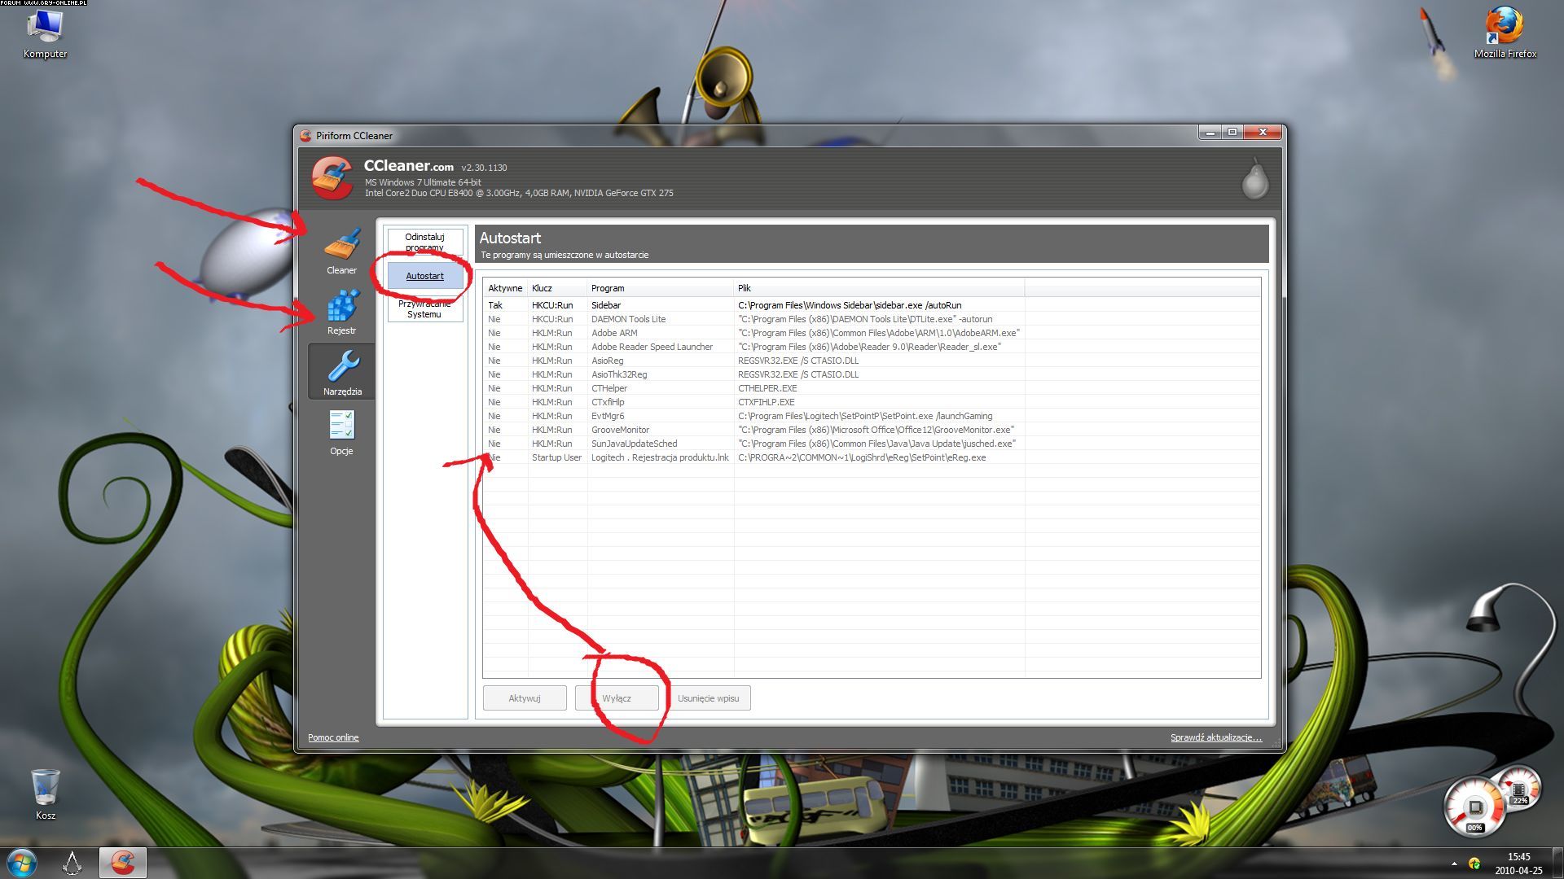Screen dimensions: 1564x879
Task: Click the Piriform pear logo
Action: pos(1254,178)
